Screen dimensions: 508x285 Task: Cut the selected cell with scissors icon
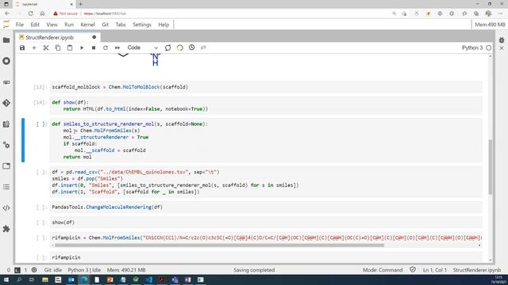46,47
